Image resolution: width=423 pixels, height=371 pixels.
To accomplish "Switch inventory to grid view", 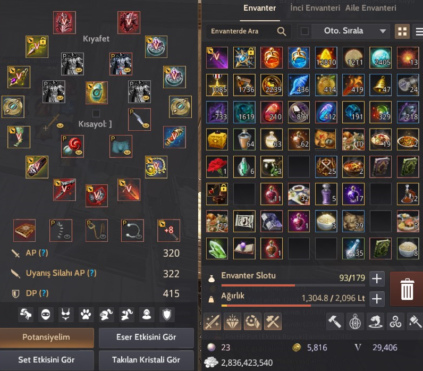I will [x=402, y=31].
